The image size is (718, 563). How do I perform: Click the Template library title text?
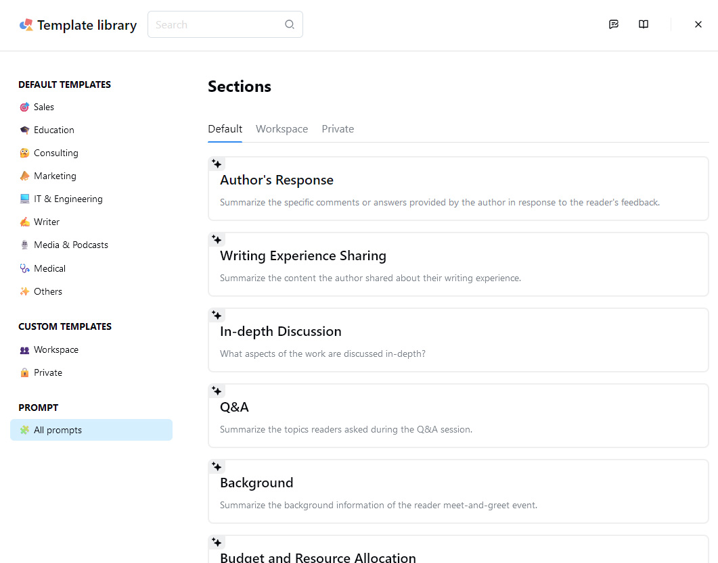[87, 25]
